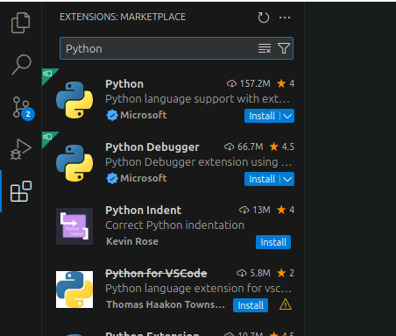Install deprecated Python for VSCode extension
This screenshot has width=396, height=336.
click(251, 305)
